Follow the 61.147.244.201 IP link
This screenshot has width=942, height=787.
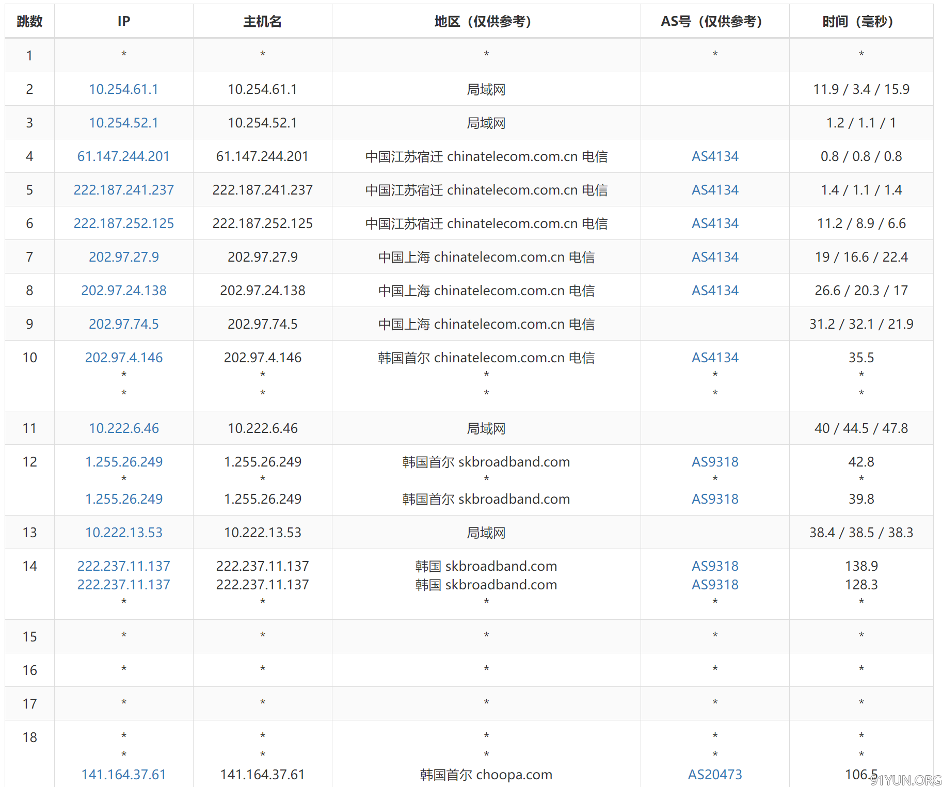click(123, 156)
